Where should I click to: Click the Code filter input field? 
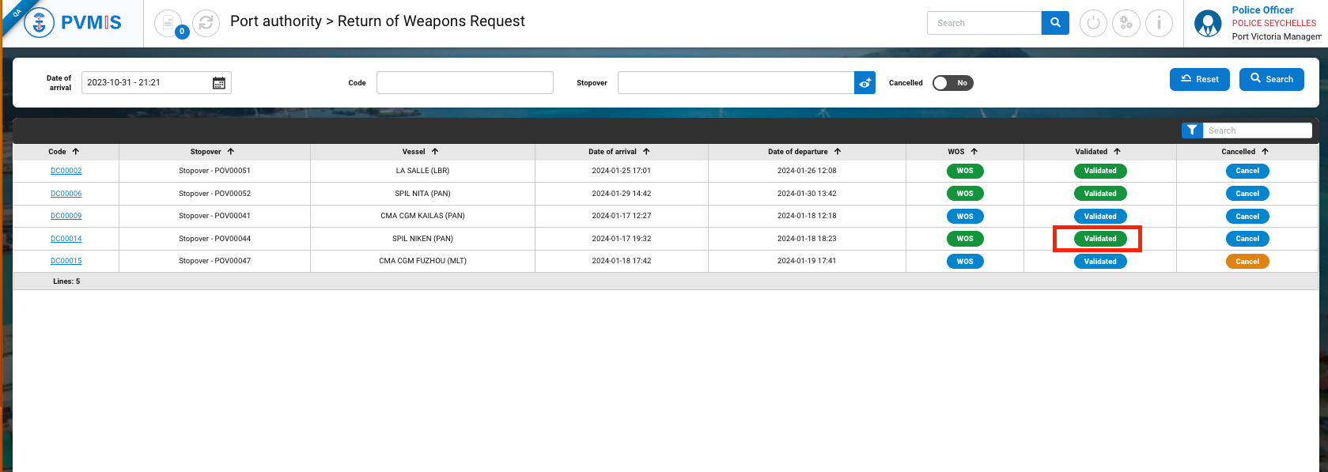click(464, 83)
